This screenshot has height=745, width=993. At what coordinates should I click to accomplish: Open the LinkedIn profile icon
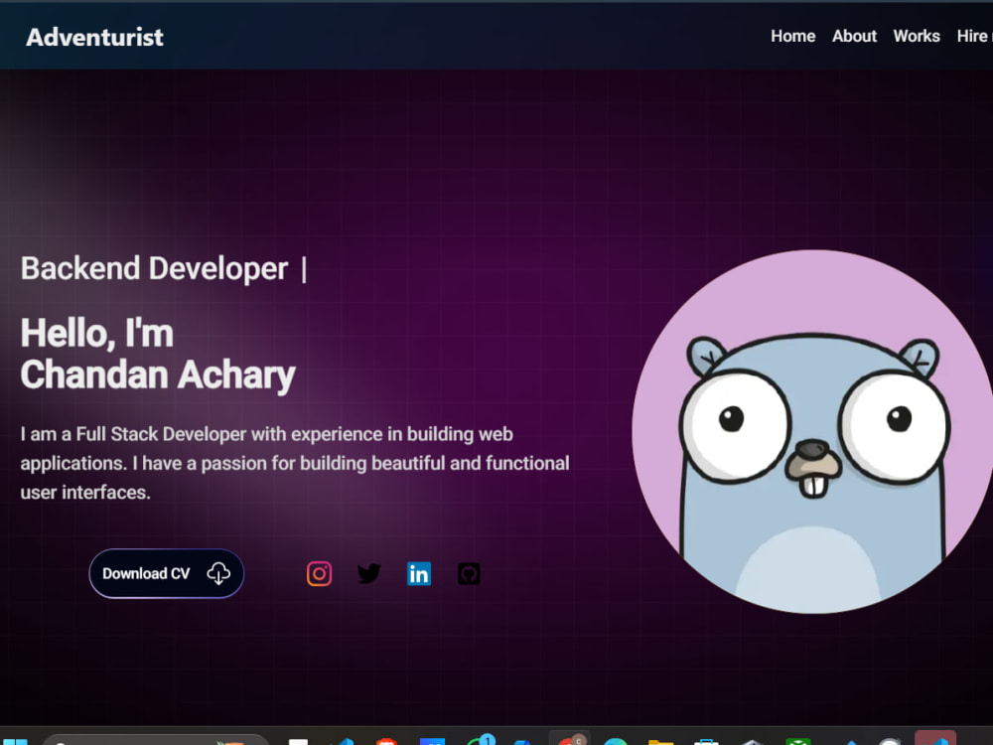pos(419,574)
